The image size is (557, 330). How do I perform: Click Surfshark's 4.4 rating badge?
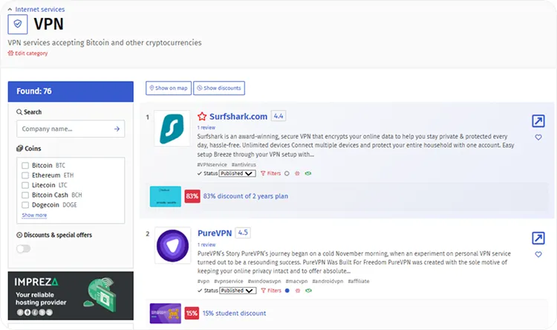click(278, 116)
